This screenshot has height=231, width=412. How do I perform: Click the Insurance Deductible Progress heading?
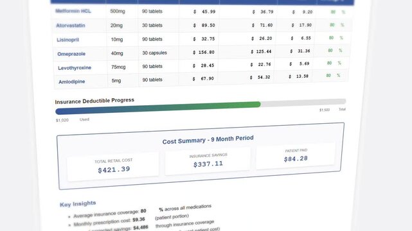94,101
